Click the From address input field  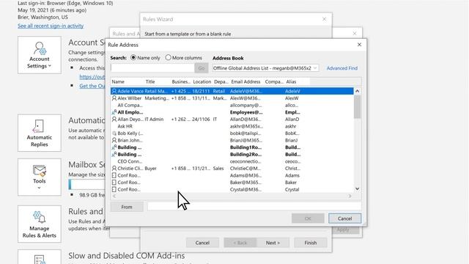coord(254,207)
